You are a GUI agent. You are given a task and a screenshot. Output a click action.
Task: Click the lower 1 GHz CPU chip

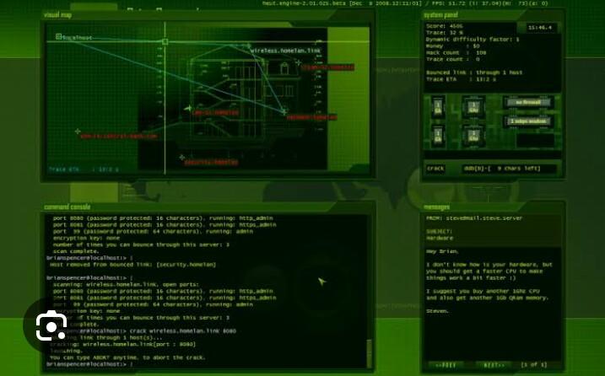click(x=473, y=136)
